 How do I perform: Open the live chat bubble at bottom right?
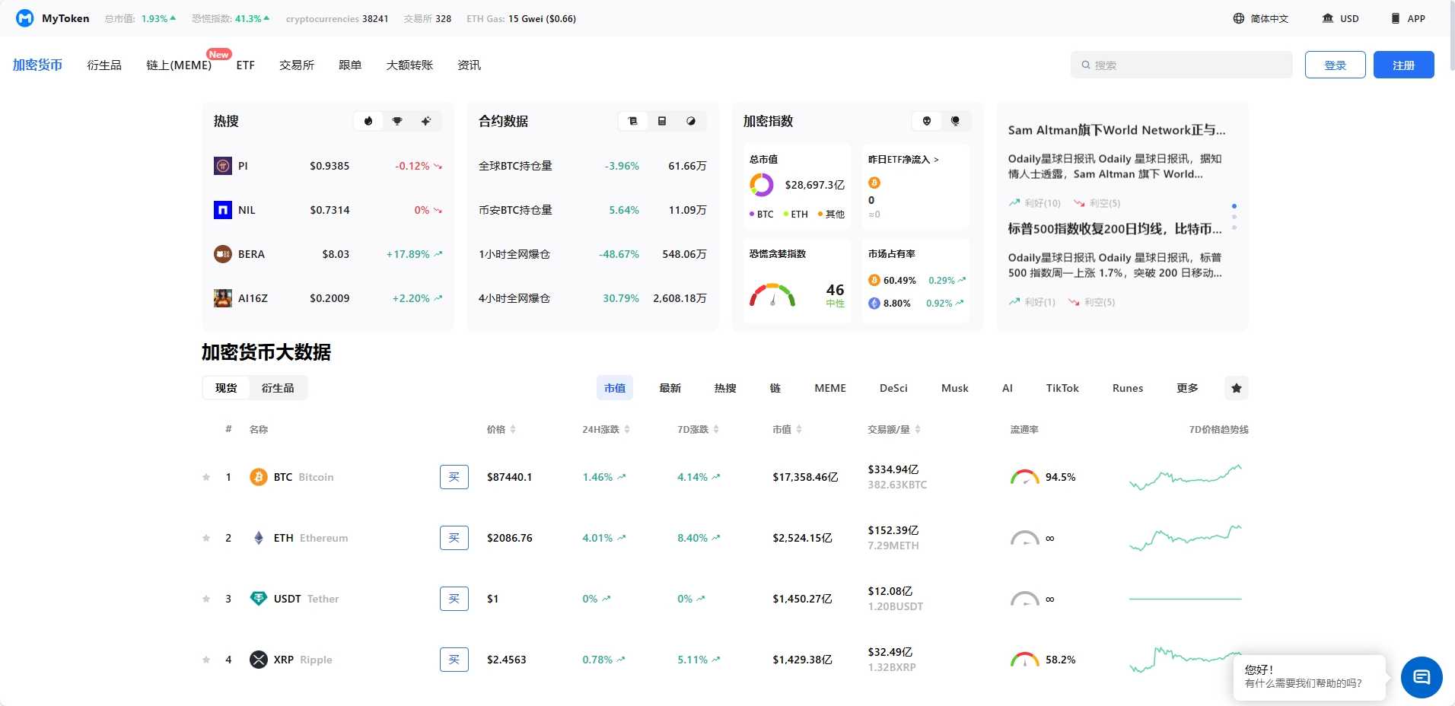click(x=1422, y=676)
